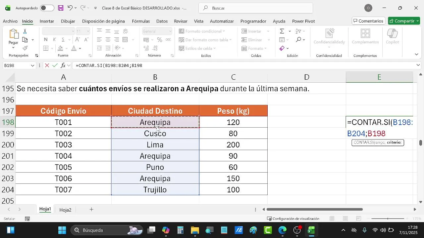Viewport: 424px width, 238px height.
Task: Click the Undo arrow icon
Action: click(70, 8)
